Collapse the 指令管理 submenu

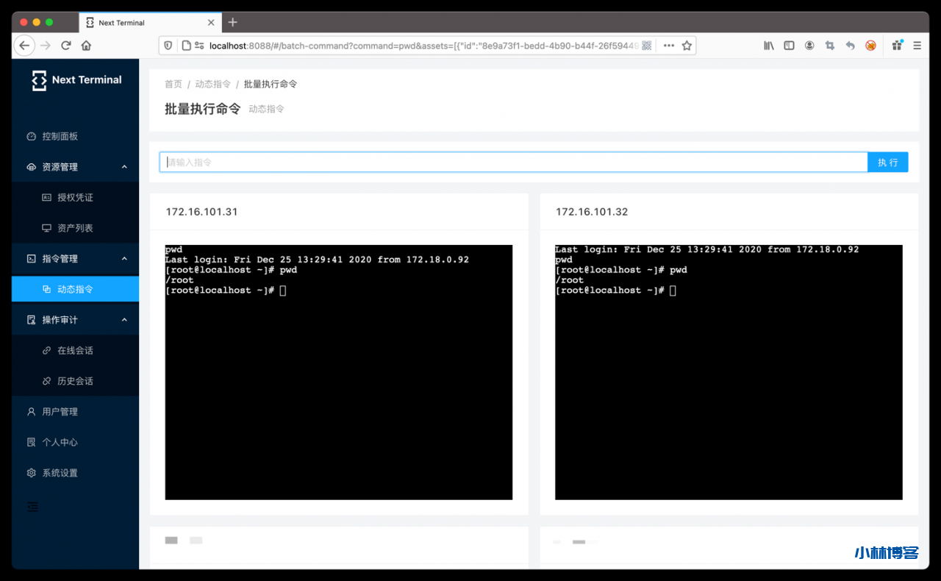[x=124, y=259]
